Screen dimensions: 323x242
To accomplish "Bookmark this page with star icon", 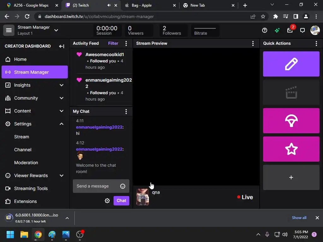I will coord(263,16).
